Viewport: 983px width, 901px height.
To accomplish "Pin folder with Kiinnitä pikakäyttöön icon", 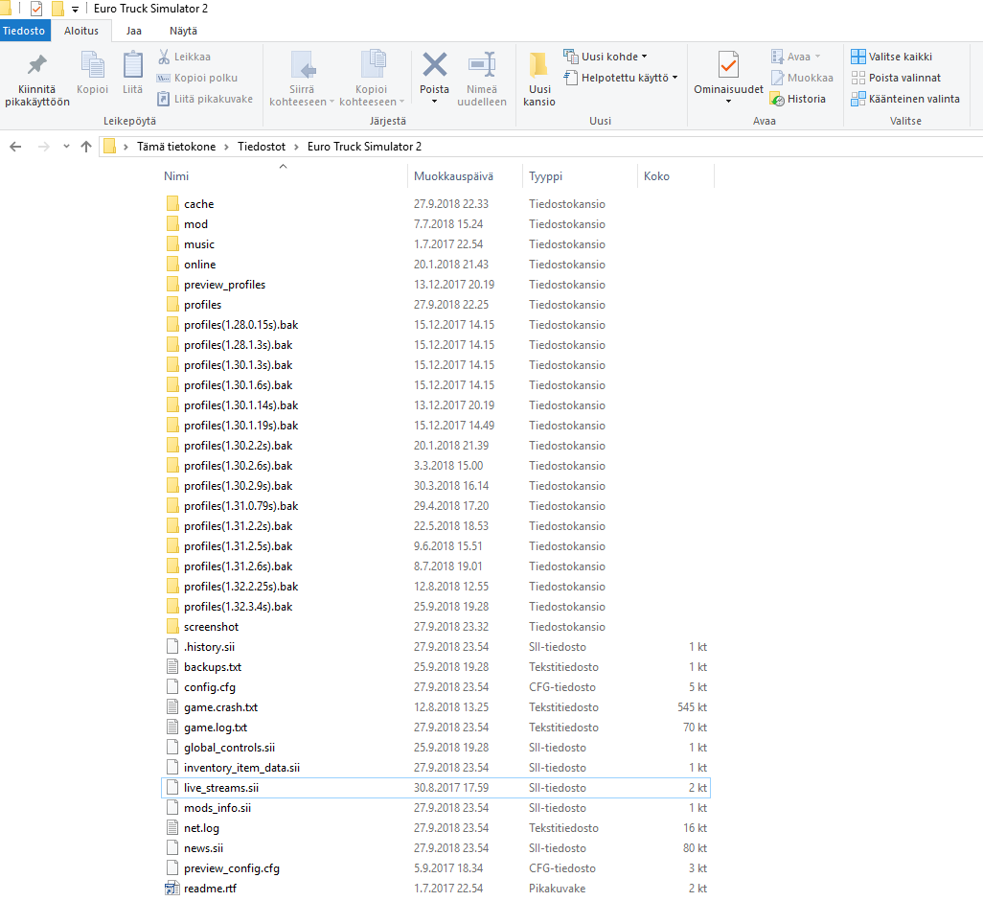I will pyautogui.click(x=37, y=65).
